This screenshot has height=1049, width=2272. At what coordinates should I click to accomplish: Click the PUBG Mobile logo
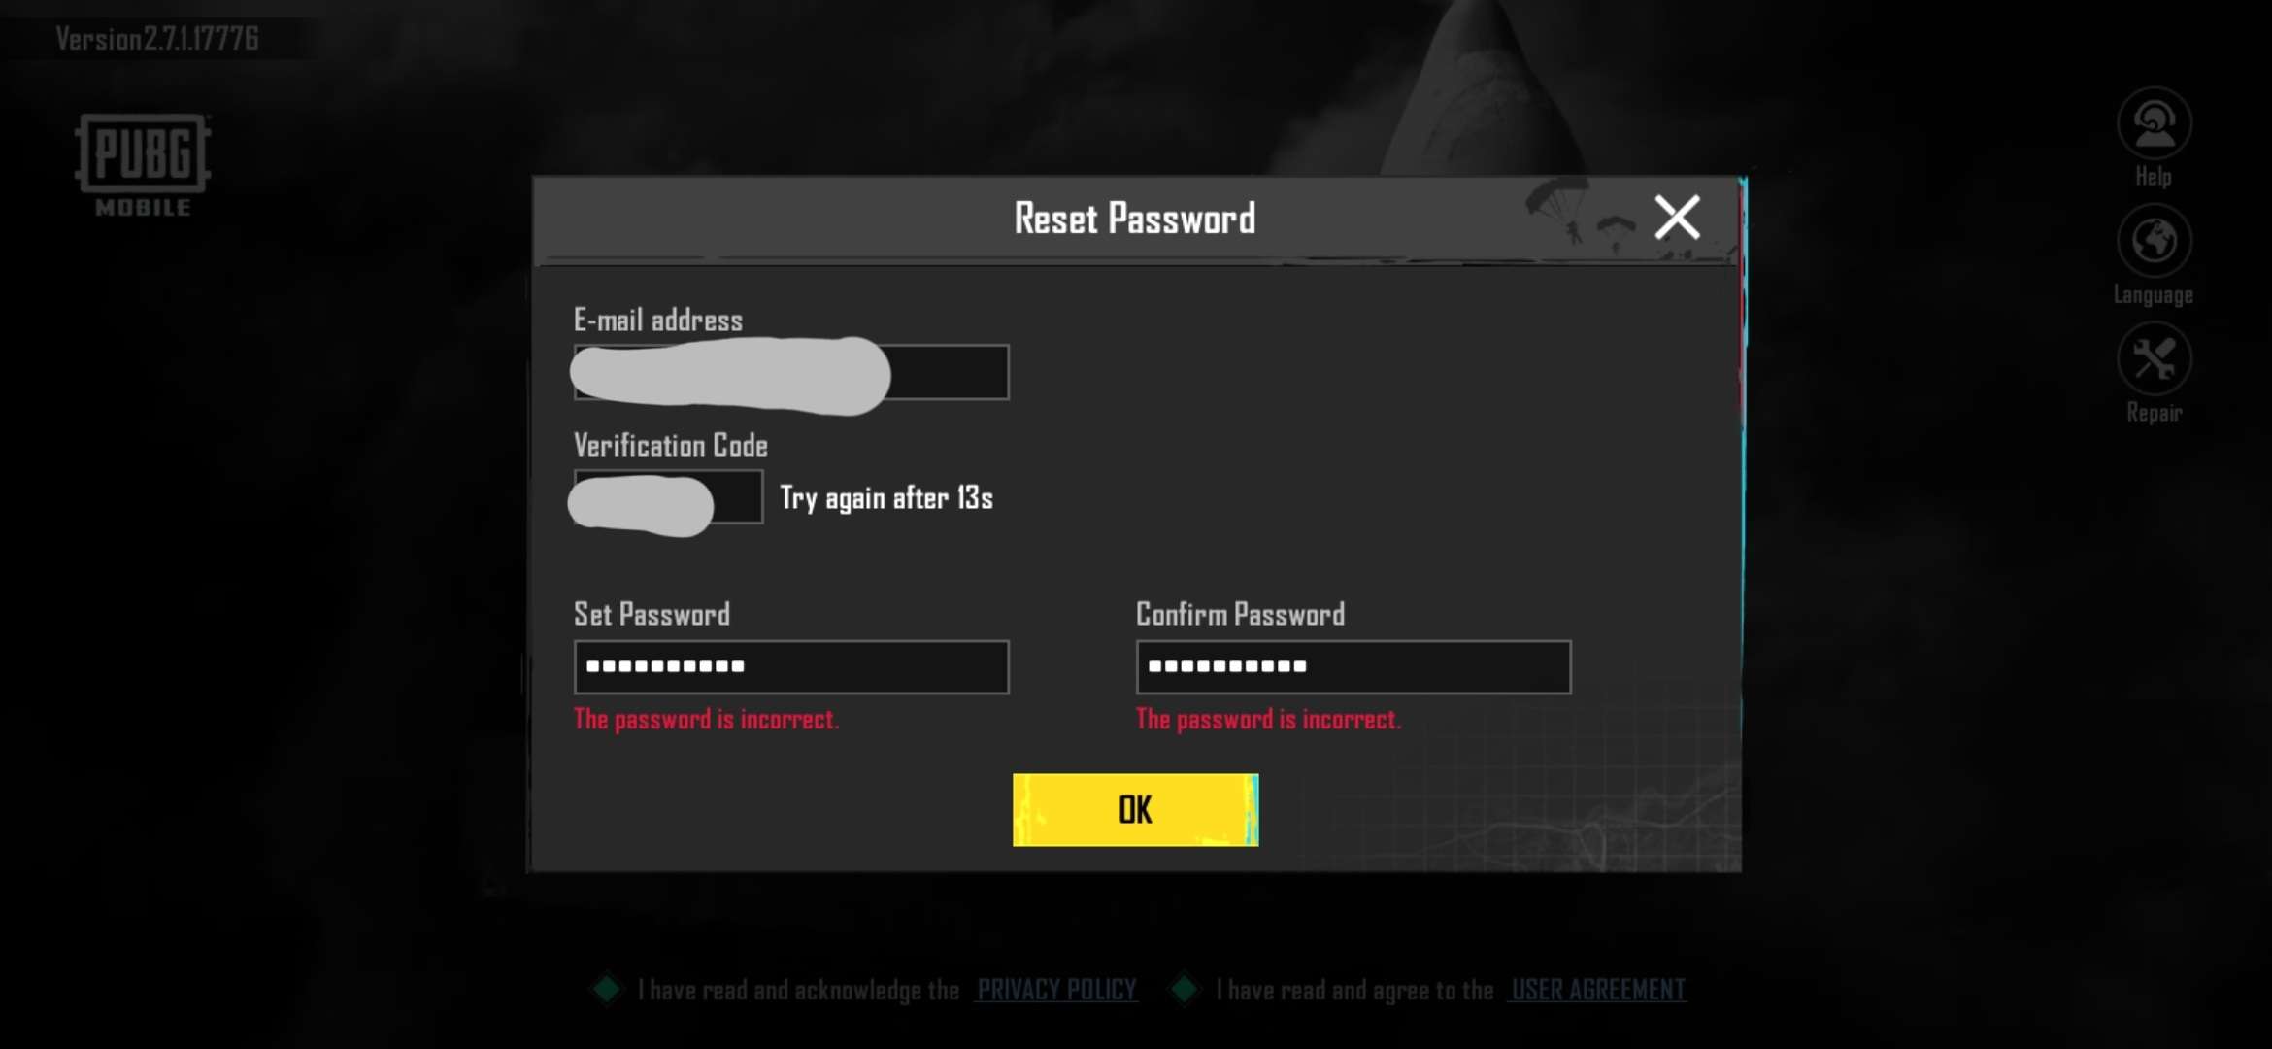[x=143, y=164]
